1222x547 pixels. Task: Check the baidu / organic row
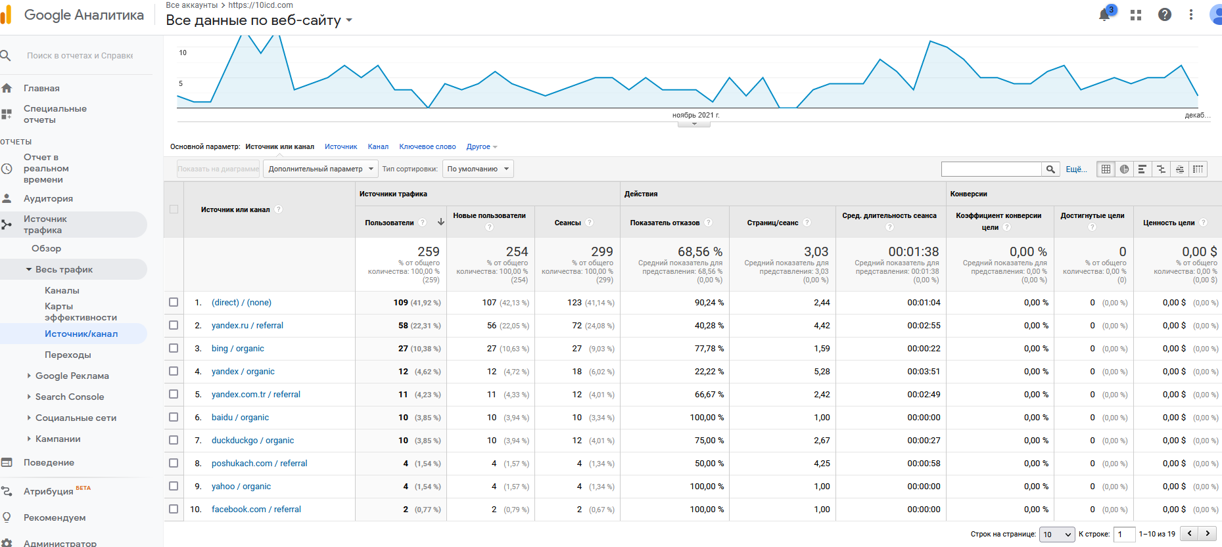click(174, 417)
